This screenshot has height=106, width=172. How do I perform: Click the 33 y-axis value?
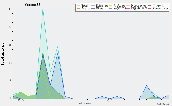click(10, 27)
